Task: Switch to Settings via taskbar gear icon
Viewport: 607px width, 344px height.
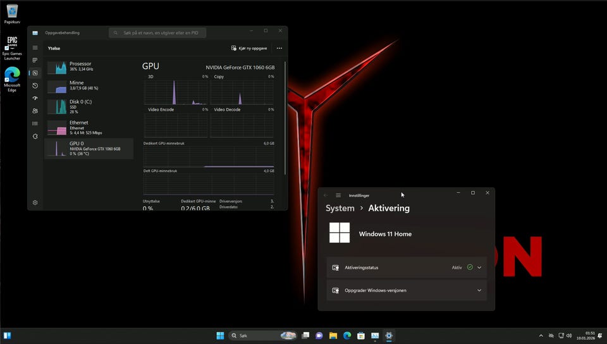Action: point(389,336)
